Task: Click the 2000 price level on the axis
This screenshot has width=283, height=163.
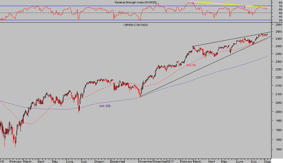Action: point(277,112)
